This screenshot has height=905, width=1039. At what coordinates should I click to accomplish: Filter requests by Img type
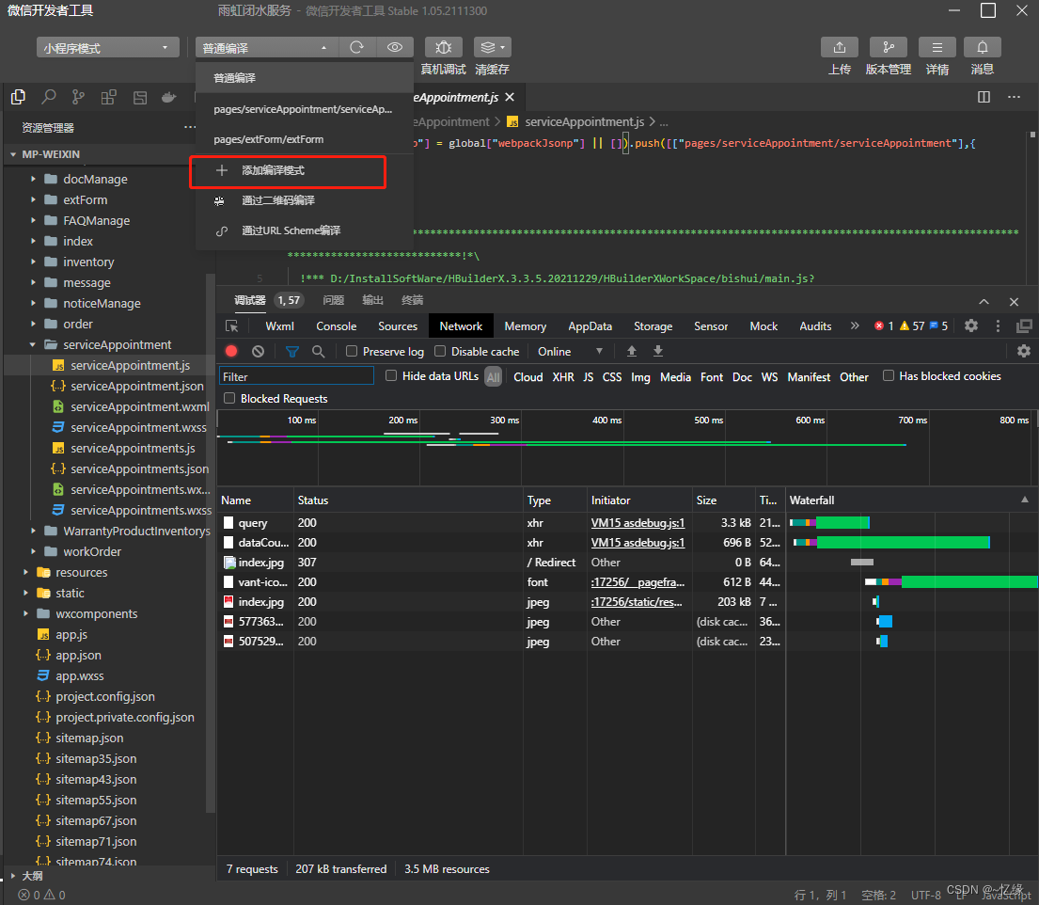640,376
